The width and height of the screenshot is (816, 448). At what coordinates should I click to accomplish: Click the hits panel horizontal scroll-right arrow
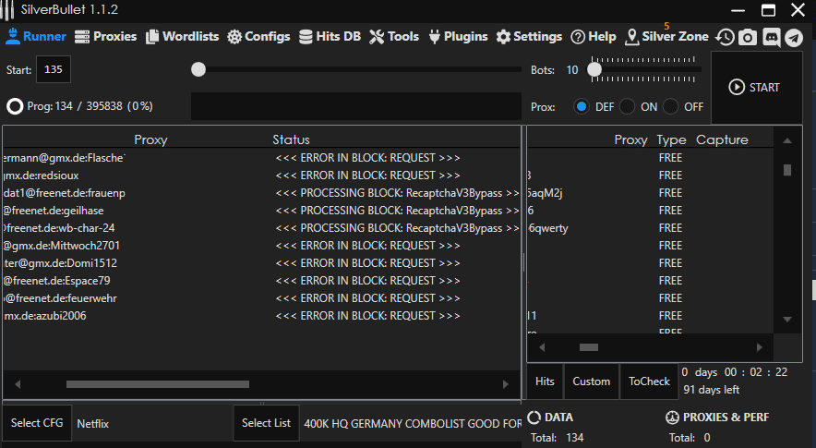tap(760, 347)
